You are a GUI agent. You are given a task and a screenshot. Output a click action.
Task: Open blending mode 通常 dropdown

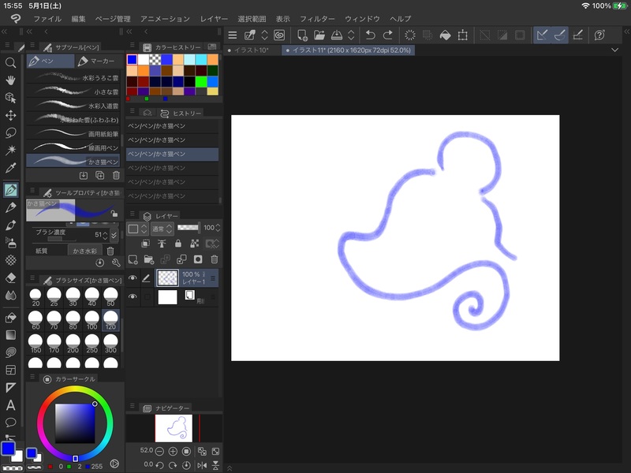click(162, 229)
